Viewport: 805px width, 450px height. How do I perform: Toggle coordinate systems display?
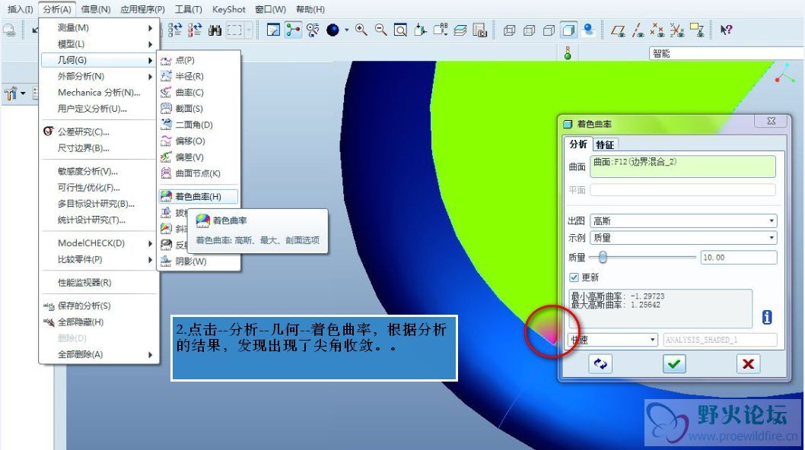(x=677, y=30)
